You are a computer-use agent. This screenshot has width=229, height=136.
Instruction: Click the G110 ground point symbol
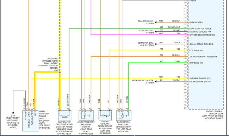(13, 113)
